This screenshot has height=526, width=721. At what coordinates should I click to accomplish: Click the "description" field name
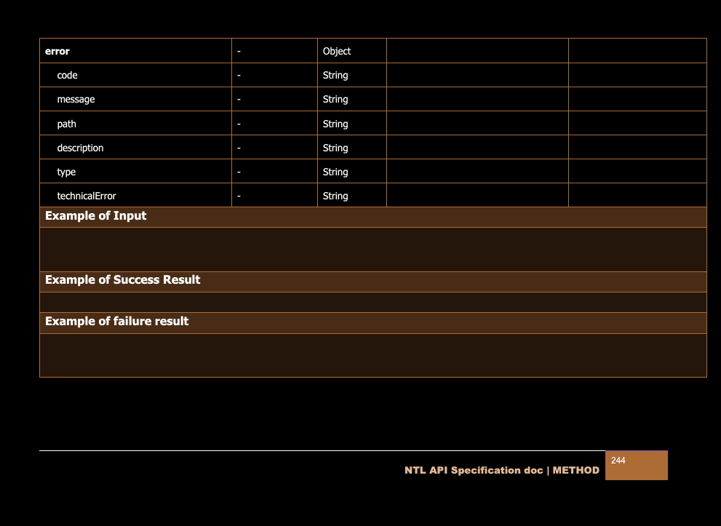coord(80,148)
